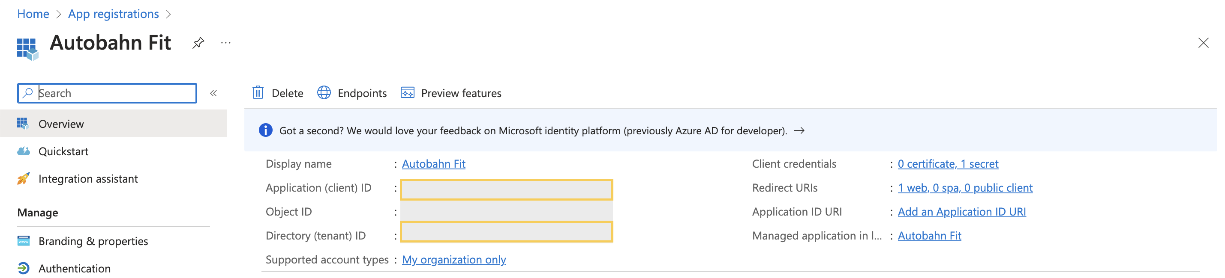1225x278 pixels.
Task: Click the redacted Application (client) ID value
Action: (507, 190)
